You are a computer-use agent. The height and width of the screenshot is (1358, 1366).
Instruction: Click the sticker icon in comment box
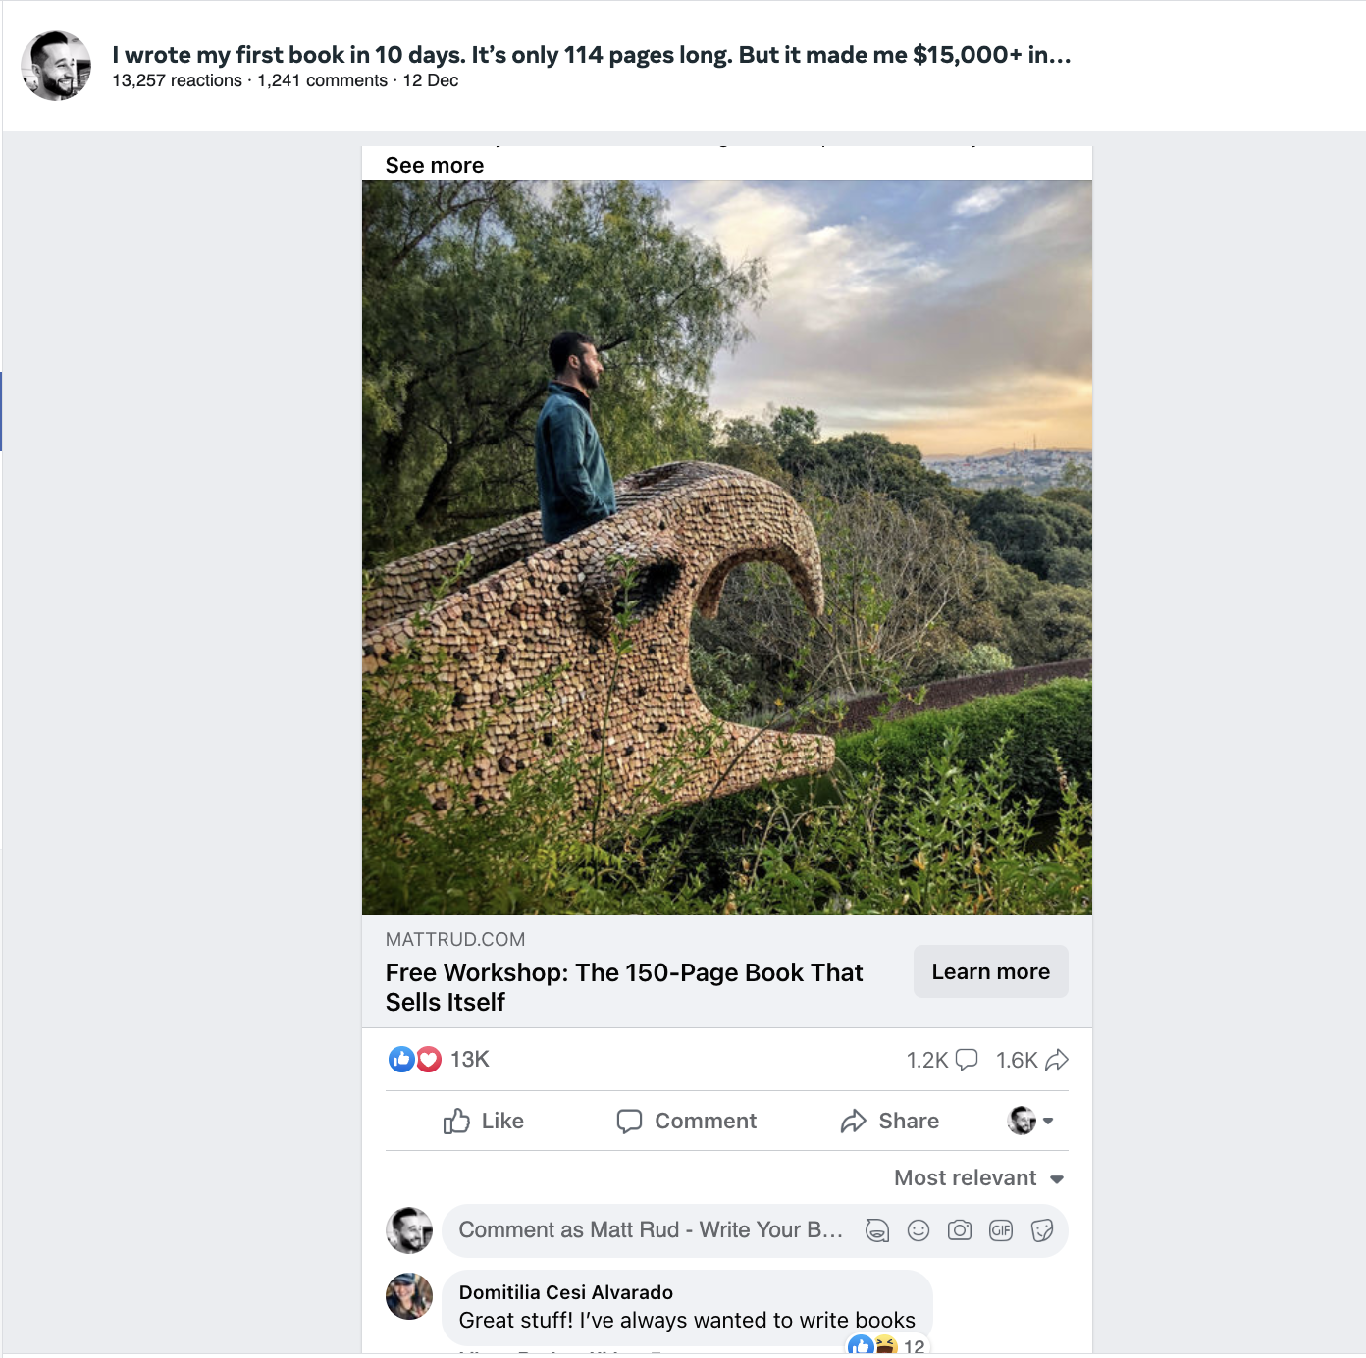coord(1042,1230)
